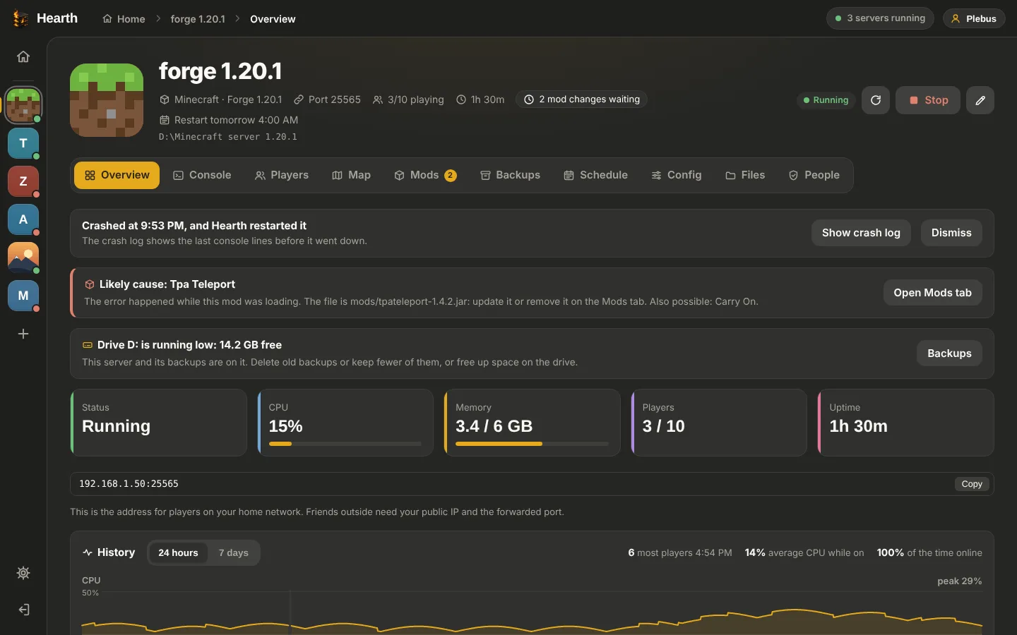This screenshot has height=635, width=1017.
Task: Select 24 hours history range
Action: click(x=178, y=552)
